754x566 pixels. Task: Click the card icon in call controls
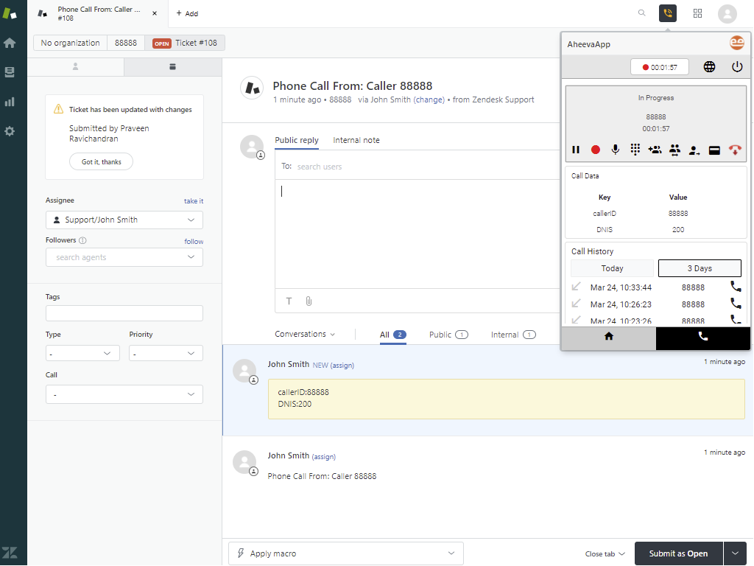click(x=714, y=150)
